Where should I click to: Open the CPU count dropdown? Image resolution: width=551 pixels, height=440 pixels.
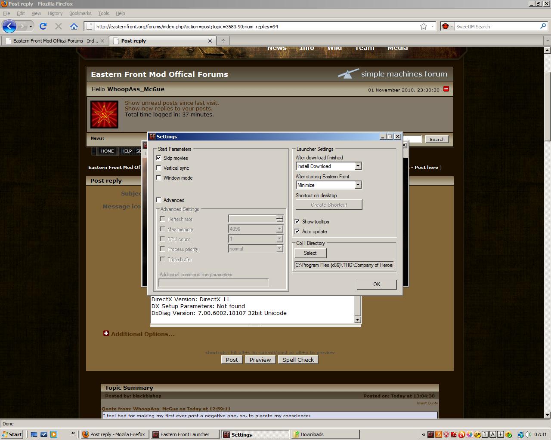[x=279, y=238]
